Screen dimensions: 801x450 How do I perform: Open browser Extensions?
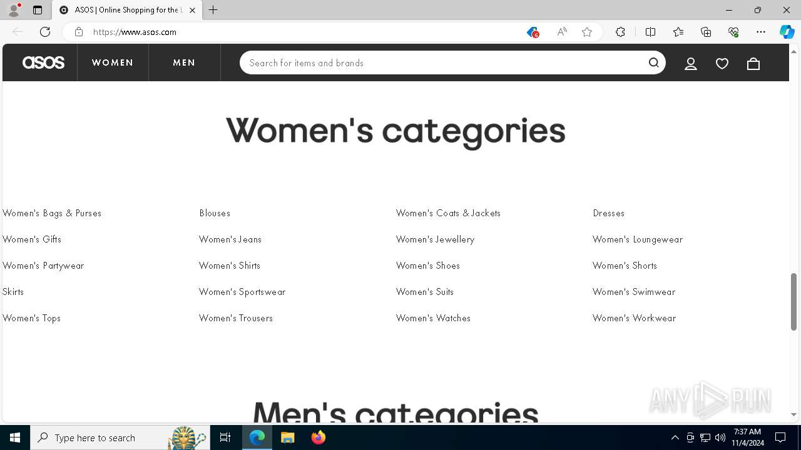tap(620, 32)
